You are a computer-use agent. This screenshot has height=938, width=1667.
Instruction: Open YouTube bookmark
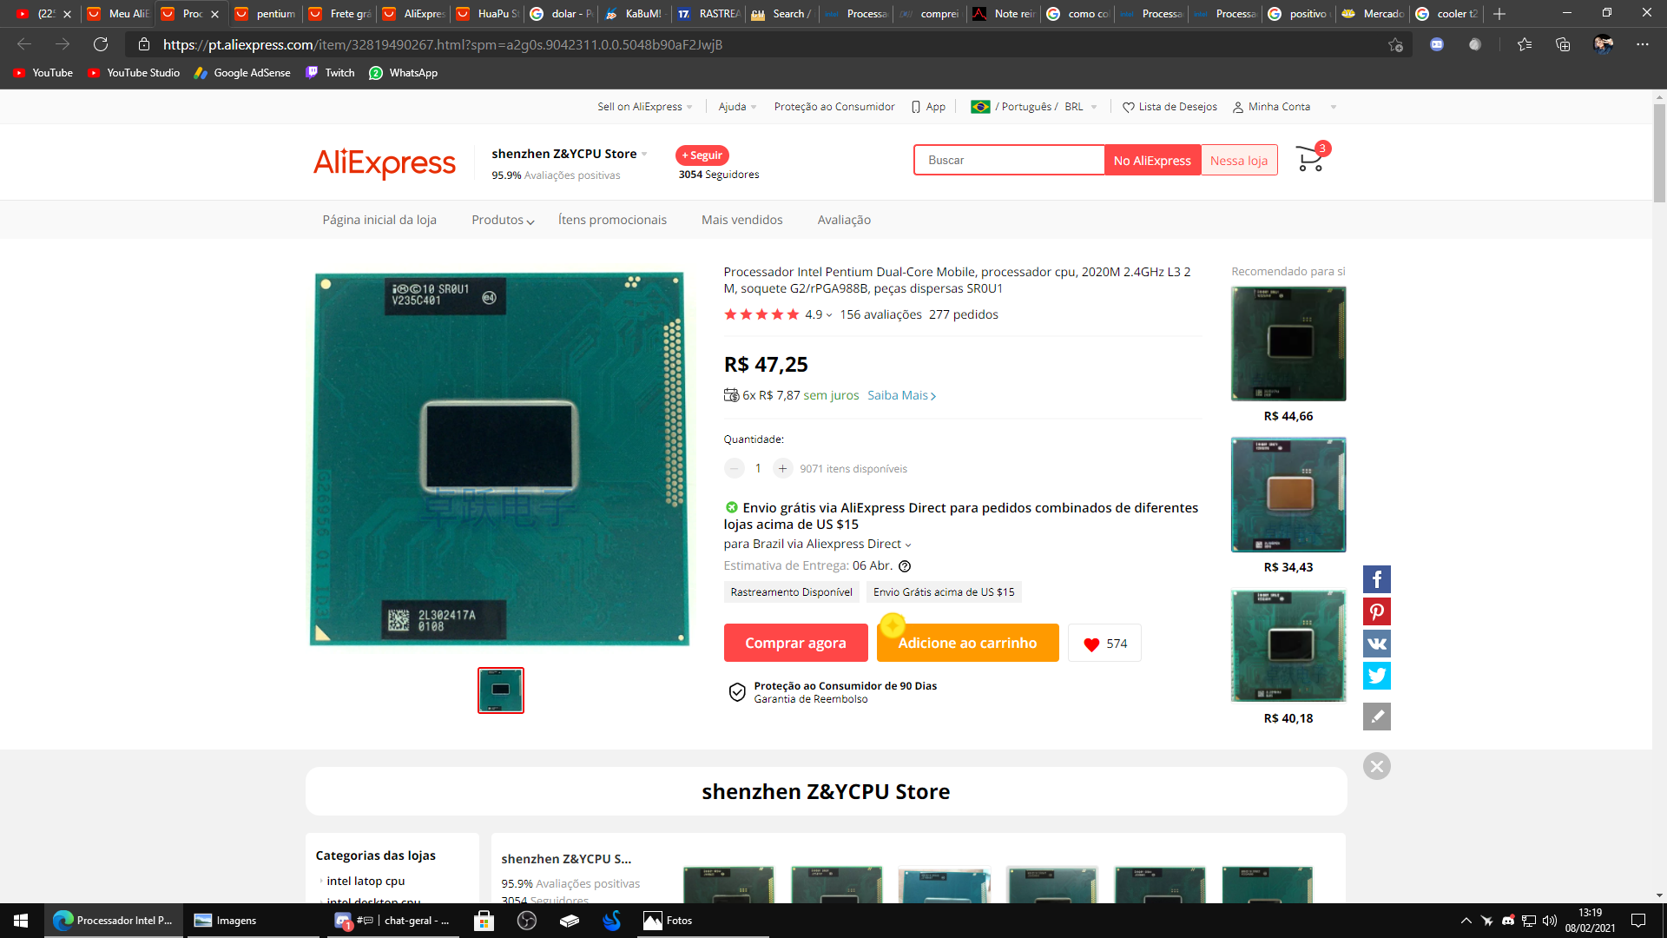[43, 73]
